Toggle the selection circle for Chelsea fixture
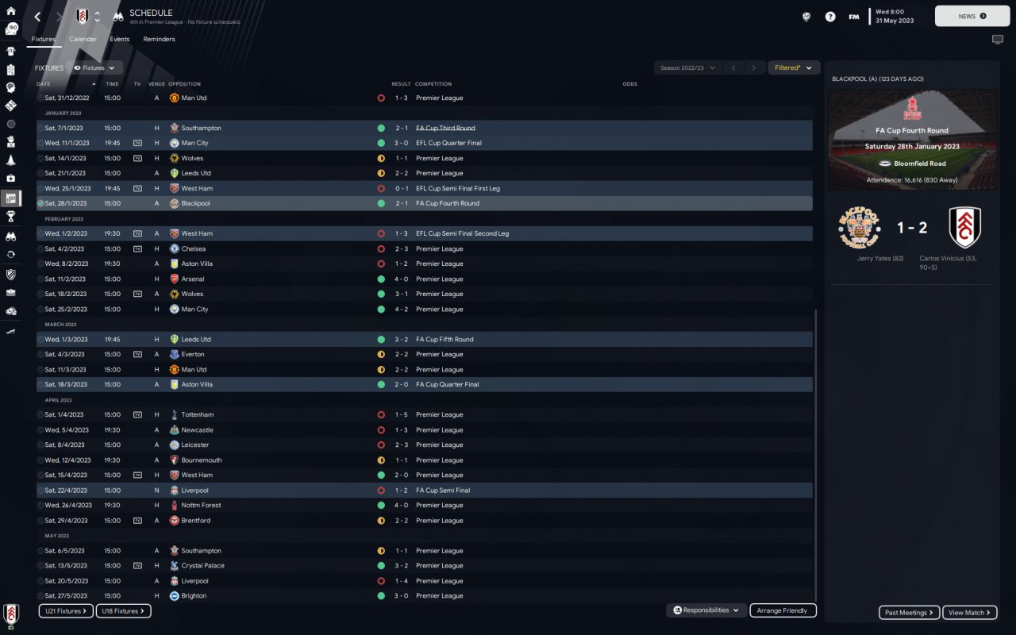 40,249
